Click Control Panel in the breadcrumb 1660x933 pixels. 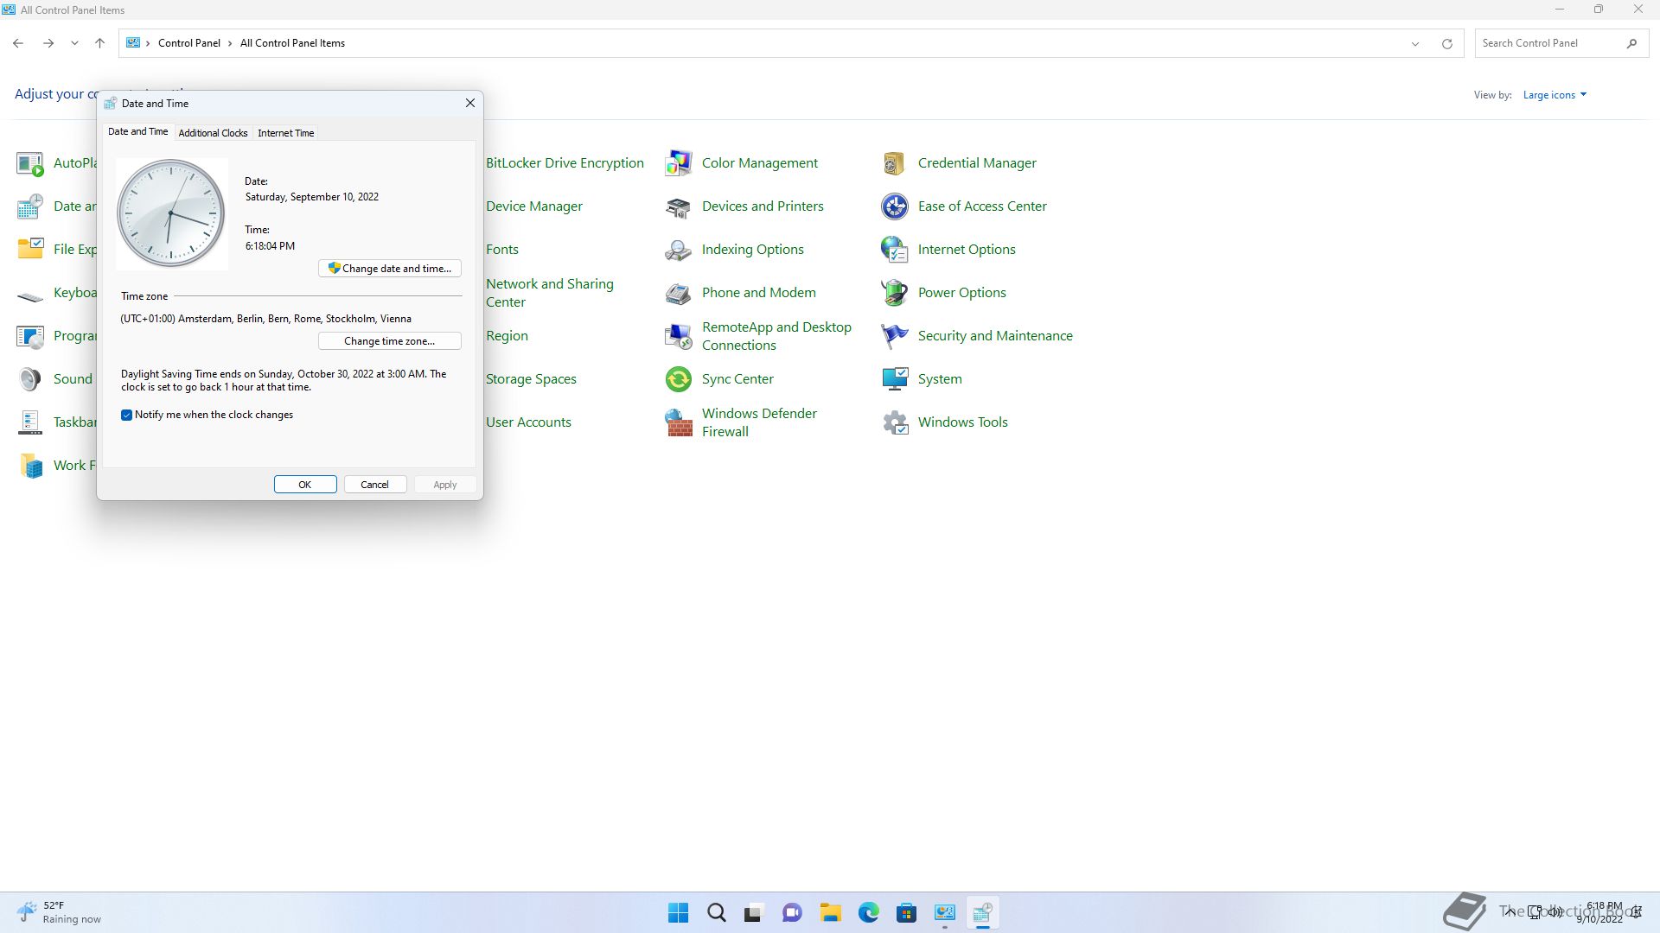coord(189,43)
